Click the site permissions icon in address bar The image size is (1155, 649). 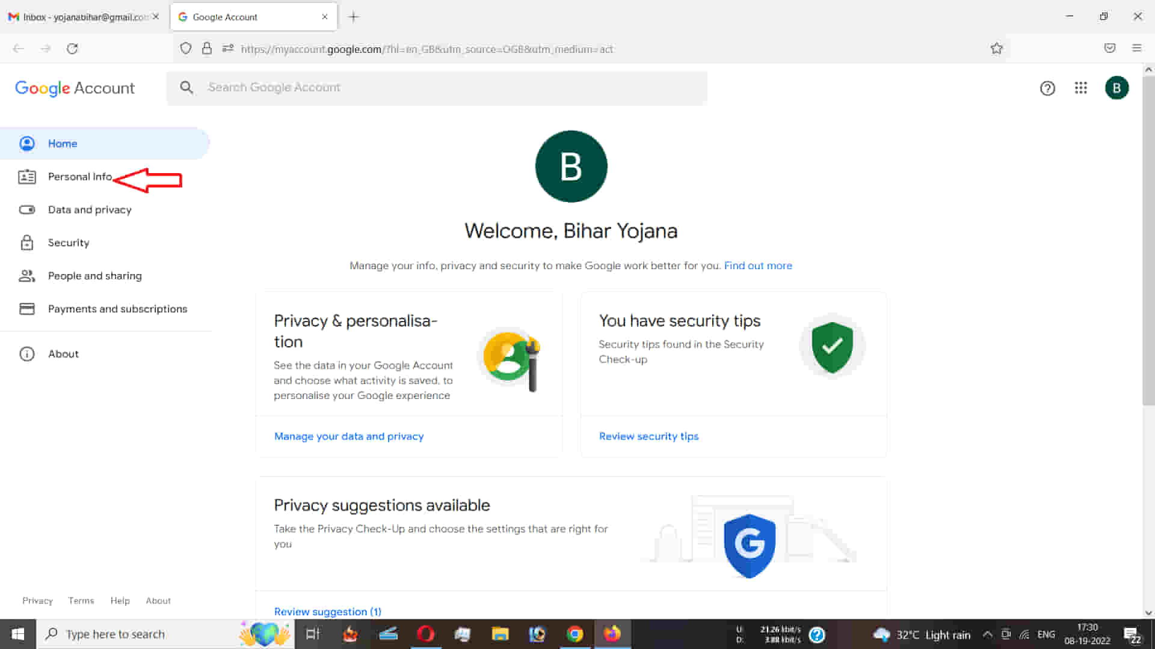[x=228, y=49]
